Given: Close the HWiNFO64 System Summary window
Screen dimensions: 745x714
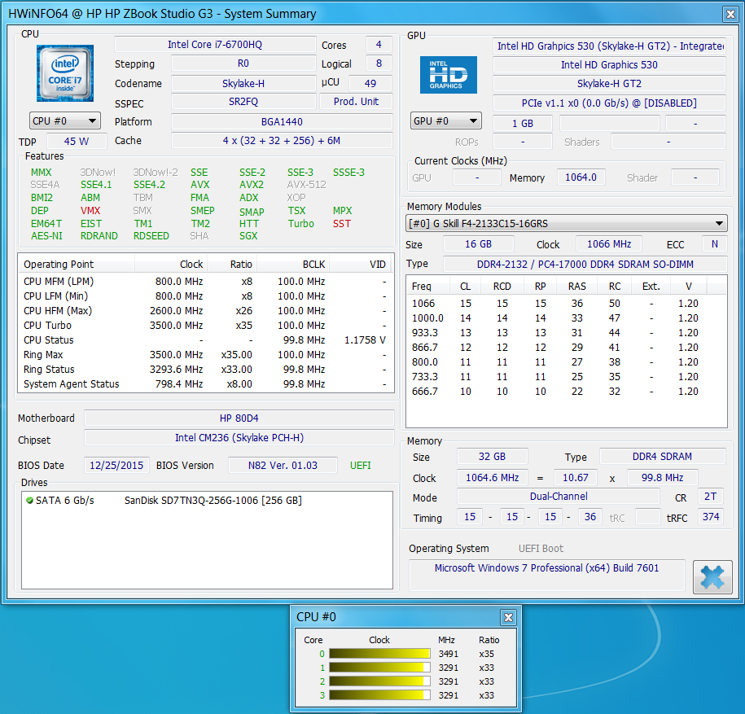Looking at the screenshot, I should pos(730,15).
